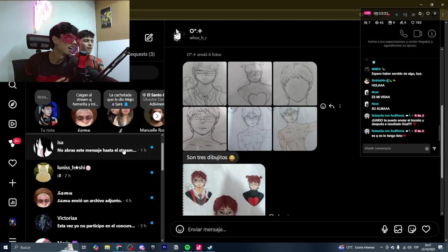Open the lightly colored torso sketch thumbnail
Image resolution: width=448 pixels, height=252 pixels.
point(295,129)
